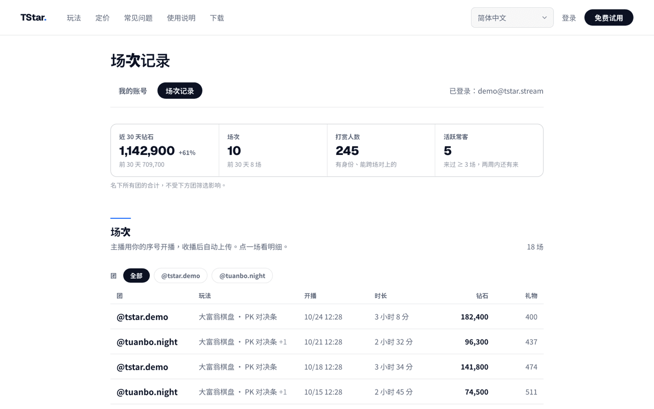Image resolution: width=654 pixels, height=409 pixels.
Task: Switch to the 我的账号 tab
Action: pos(133,90)
